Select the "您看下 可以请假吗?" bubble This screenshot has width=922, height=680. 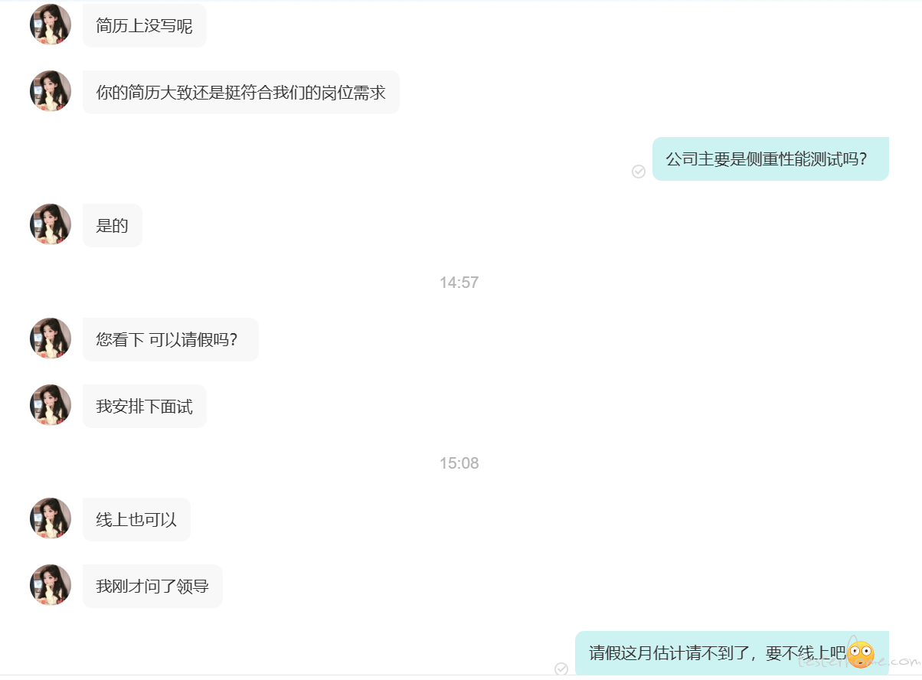pyautogui.click(x=171, y=339)
